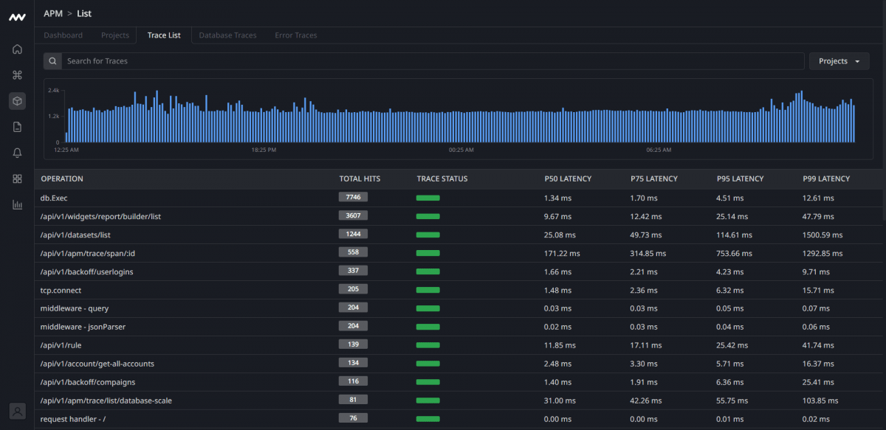Open the Home icon in sidebar
The image size is (886, 430).
[x=16, y=49]
